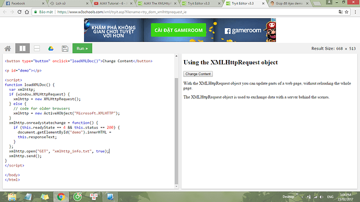This screenshot has width=360, height=202.
Task: Click the network signal tray icon
Action: point(316,197)
